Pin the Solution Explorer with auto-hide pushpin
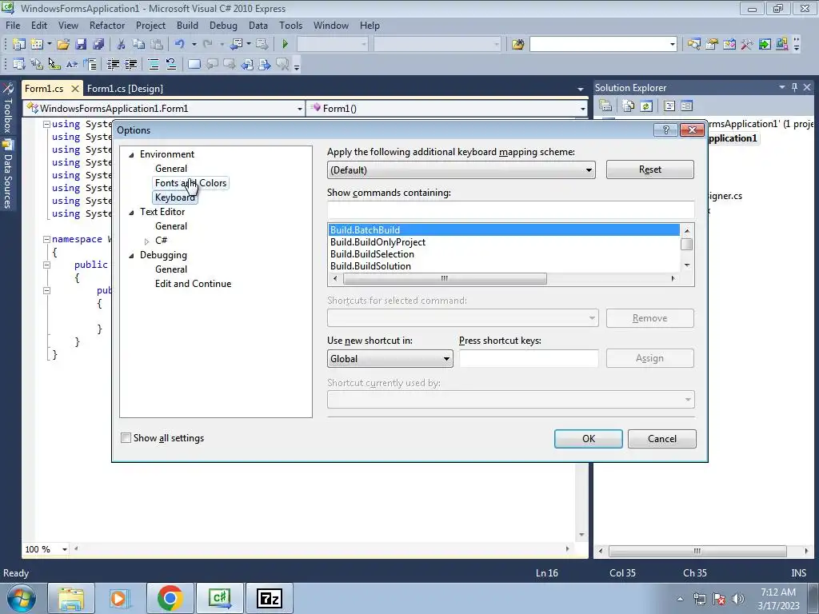Screen dimensions: 819x614 (x=794, y=87)
